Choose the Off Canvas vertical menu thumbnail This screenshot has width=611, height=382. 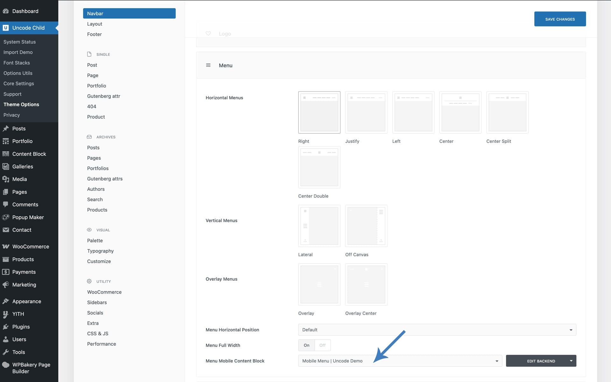pos(366,226)
